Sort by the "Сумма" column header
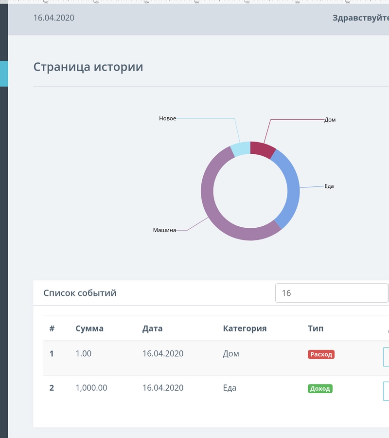389x438 pixels. 89,328
